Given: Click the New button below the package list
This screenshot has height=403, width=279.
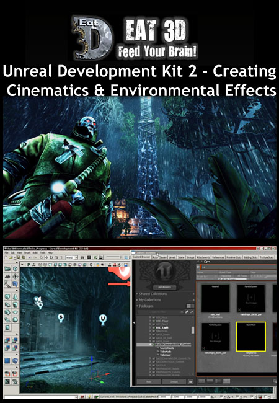Looking at the screenshot, I should tap(149, 382).
